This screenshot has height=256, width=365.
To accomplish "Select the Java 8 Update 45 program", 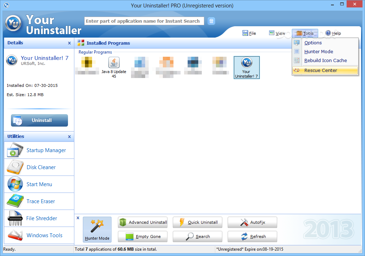I will click(x=114, y=67).
